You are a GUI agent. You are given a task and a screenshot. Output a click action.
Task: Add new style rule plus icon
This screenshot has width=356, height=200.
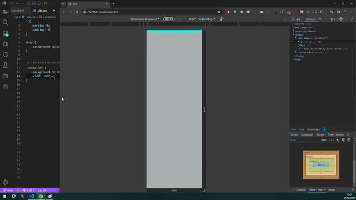[x=338, y=140]
